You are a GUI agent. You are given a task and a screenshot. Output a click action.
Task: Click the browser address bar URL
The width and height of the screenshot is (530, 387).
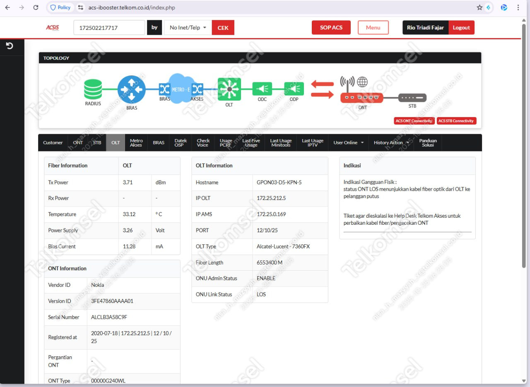[x=132, y=7]
